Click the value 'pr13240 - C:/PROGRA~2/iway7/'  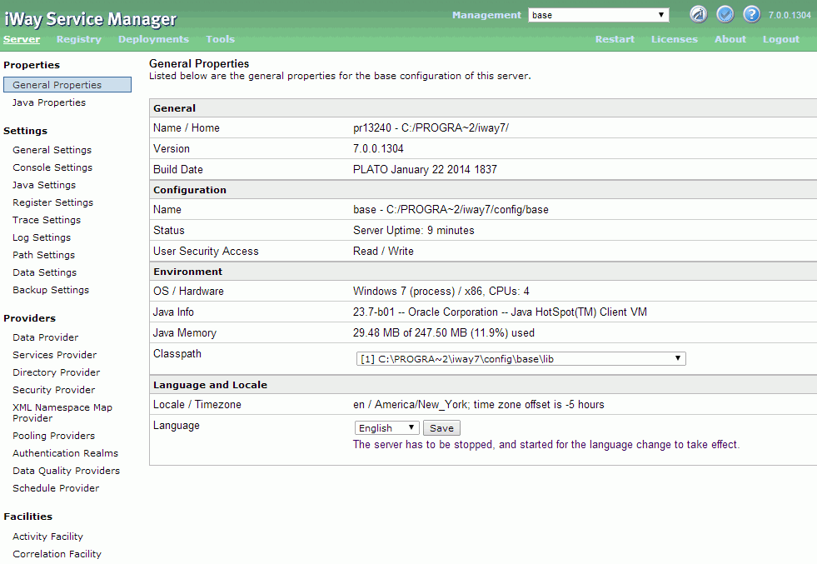click(431, 127)
